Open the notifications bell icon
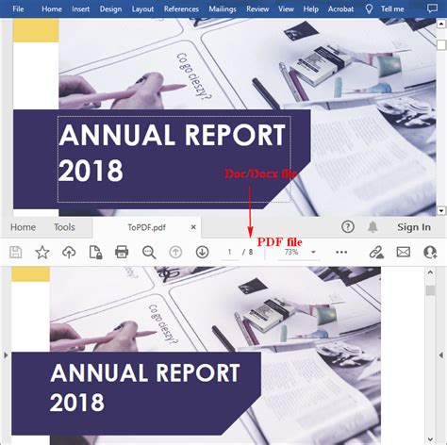 (x=372, y=226)
